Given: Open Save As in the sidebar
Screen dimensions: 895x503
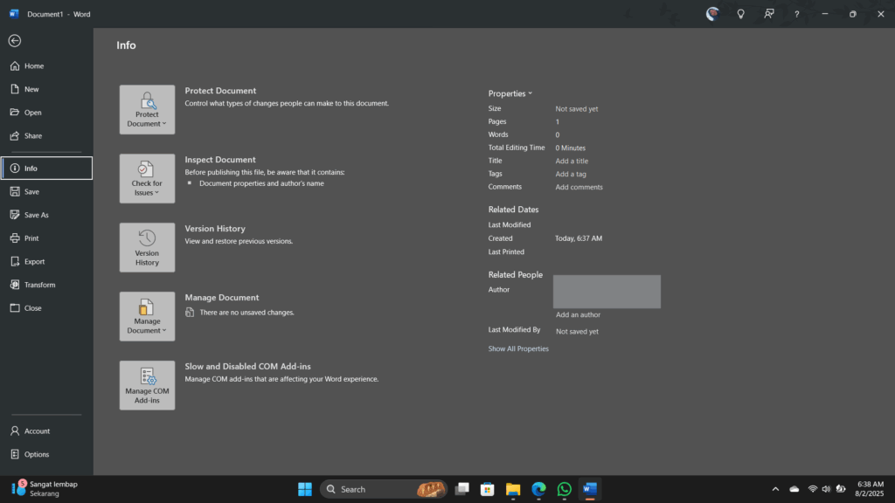Looking at the screenshot, I should click(46, 215).
